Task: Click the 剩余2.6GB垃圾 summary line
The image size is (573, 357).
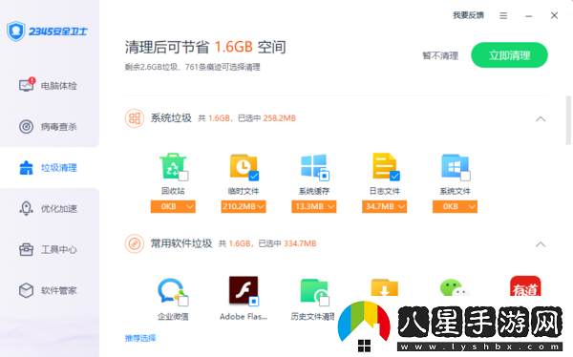Action: (193, 67)
